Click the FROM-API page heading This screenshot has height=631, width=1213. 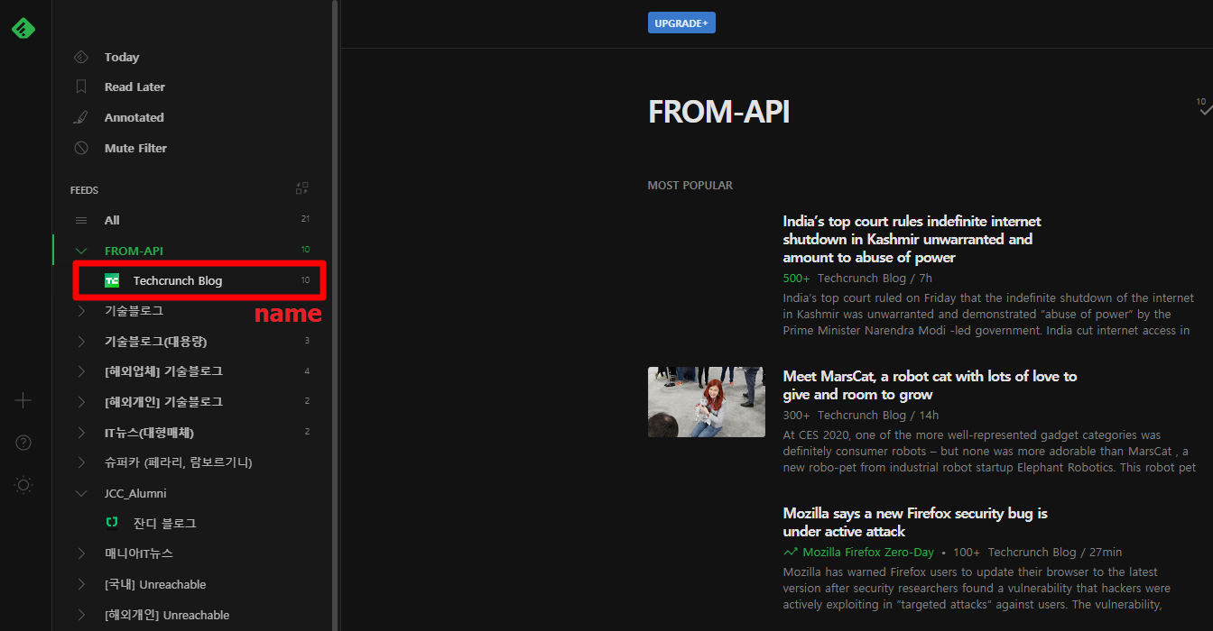[x=718, y=112]
